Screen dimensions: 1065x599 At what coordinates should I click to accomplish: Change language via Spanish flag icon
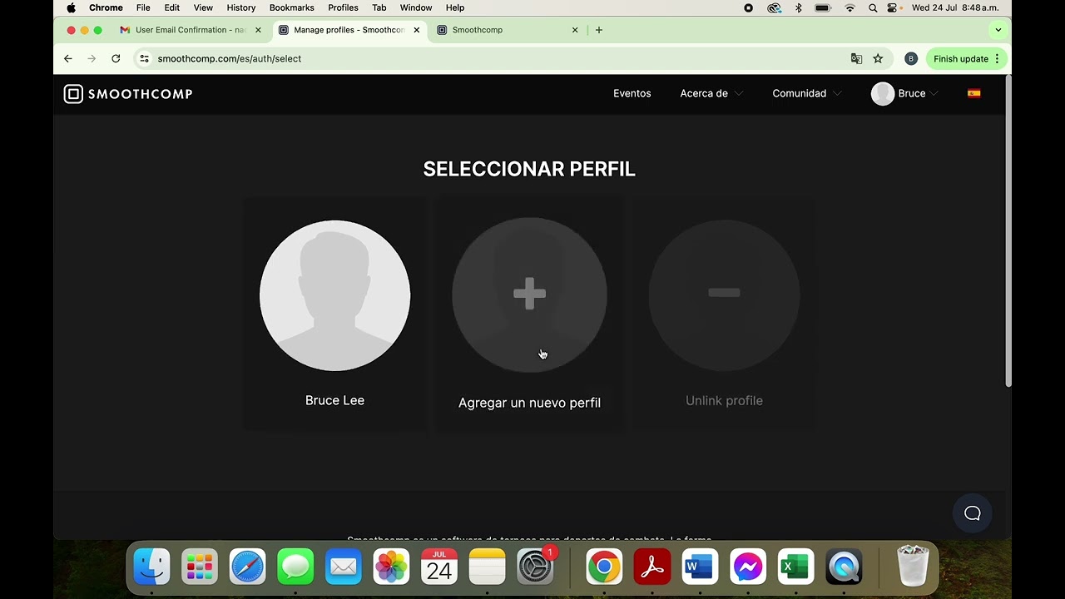pos(973,93)
